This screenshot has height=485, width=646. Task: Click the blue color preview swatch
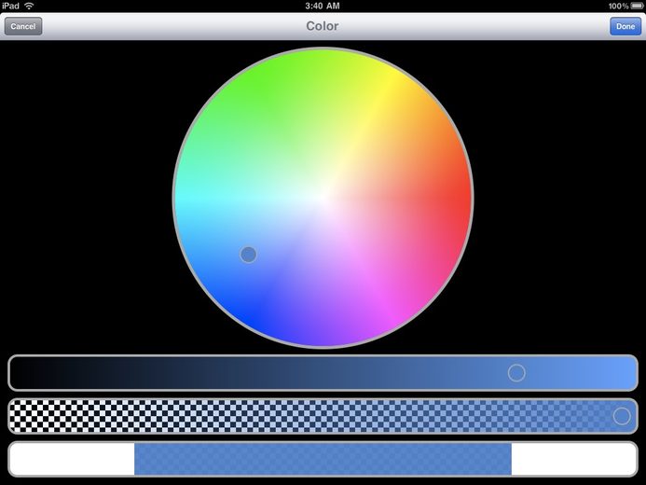tap(323, 459)
